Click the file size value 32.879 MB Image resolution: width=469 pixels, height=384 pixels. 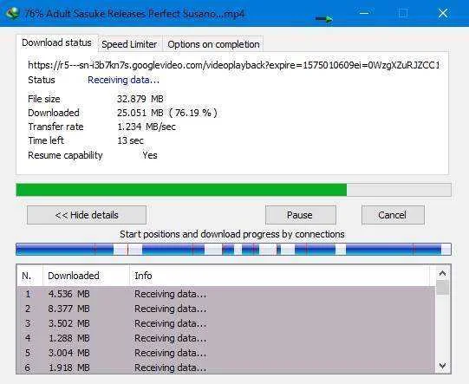(140, 99)
